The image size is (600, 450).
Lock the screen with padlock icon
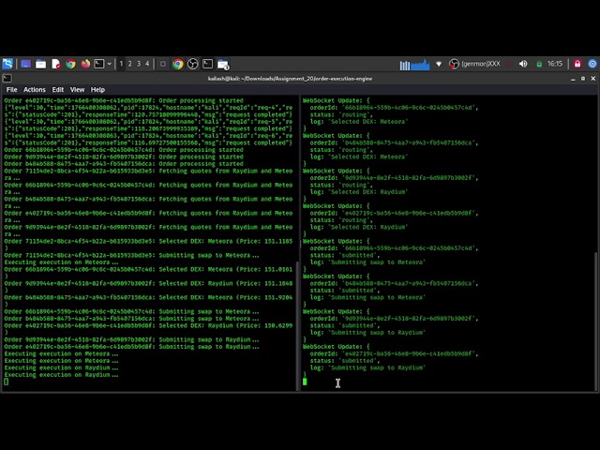coord(577,64)
